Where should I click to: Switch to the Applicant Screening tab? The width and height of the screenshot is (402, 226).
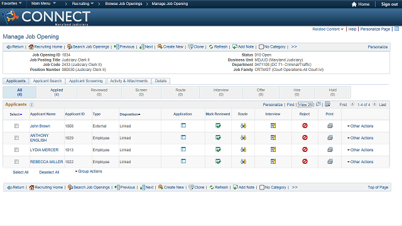(x=85, y=81)
